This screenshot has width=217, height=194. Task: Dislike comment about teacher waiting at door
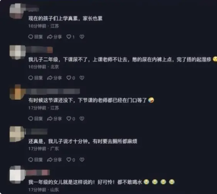82,119
